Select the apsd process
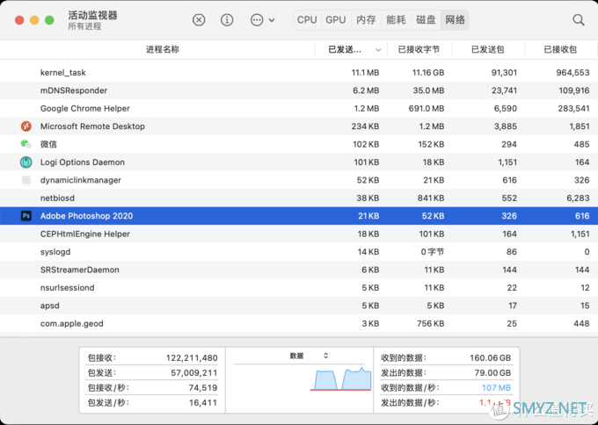The image size is (598, 425). point(49,306)
